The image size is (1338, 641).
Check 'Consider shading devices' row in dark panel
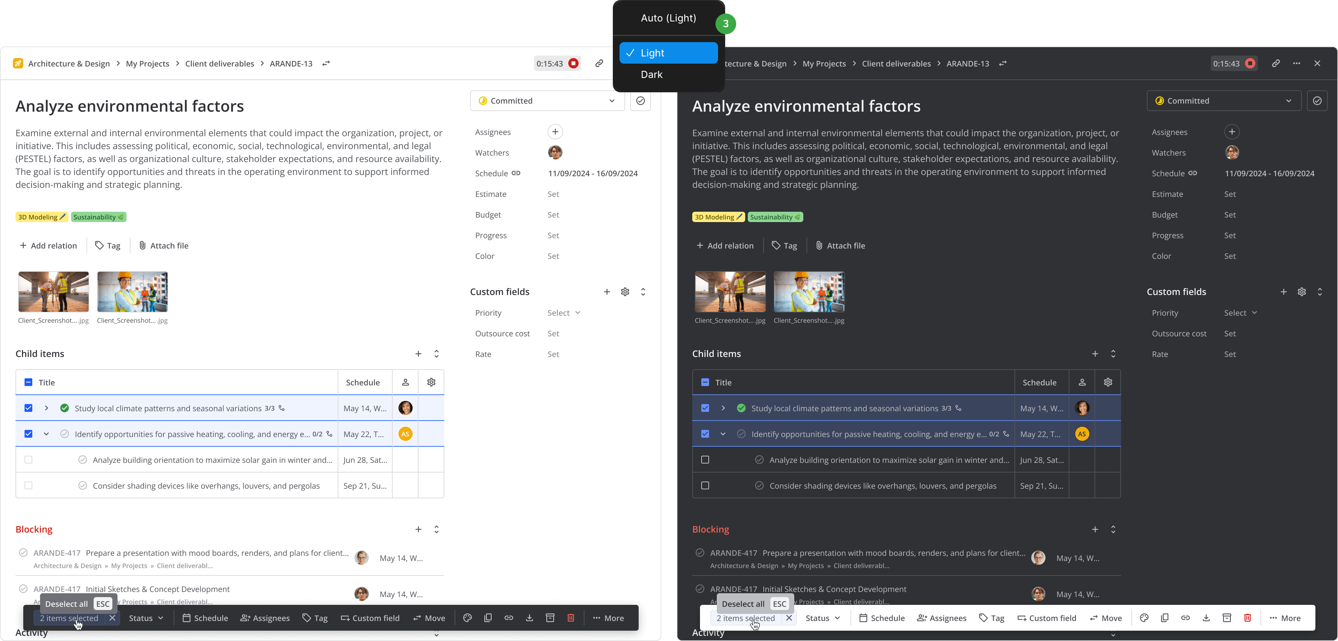pyautogui.click(x=705, y=486)
